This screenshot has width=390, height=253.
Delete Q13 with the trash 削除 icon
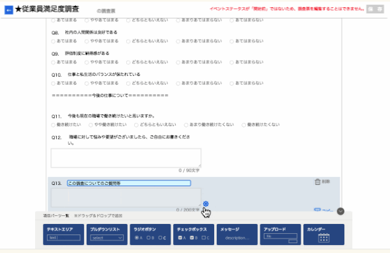(x=322, y=182)
